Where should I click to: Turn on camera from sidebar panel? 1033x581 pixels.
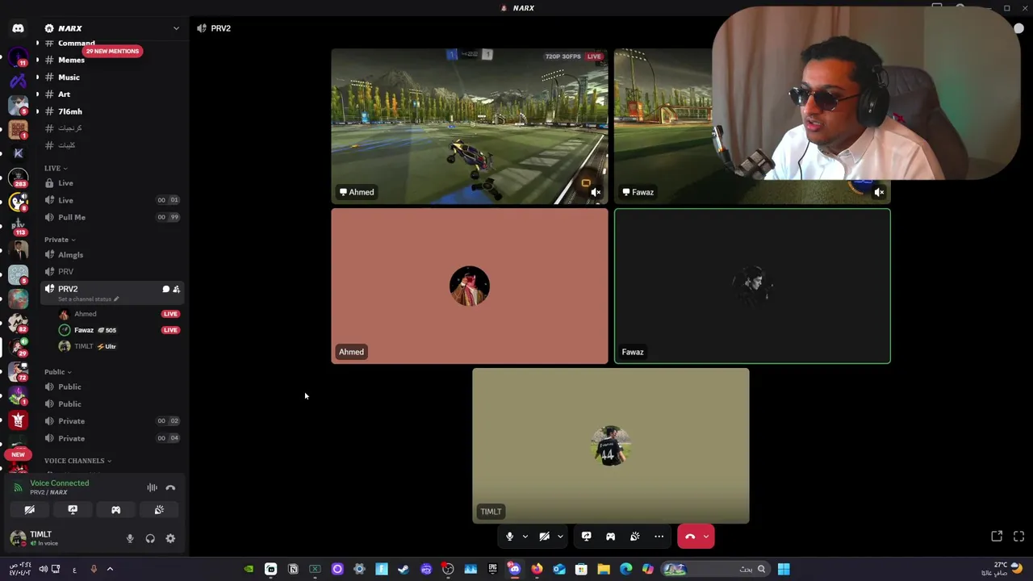click(x=29, y=510)
